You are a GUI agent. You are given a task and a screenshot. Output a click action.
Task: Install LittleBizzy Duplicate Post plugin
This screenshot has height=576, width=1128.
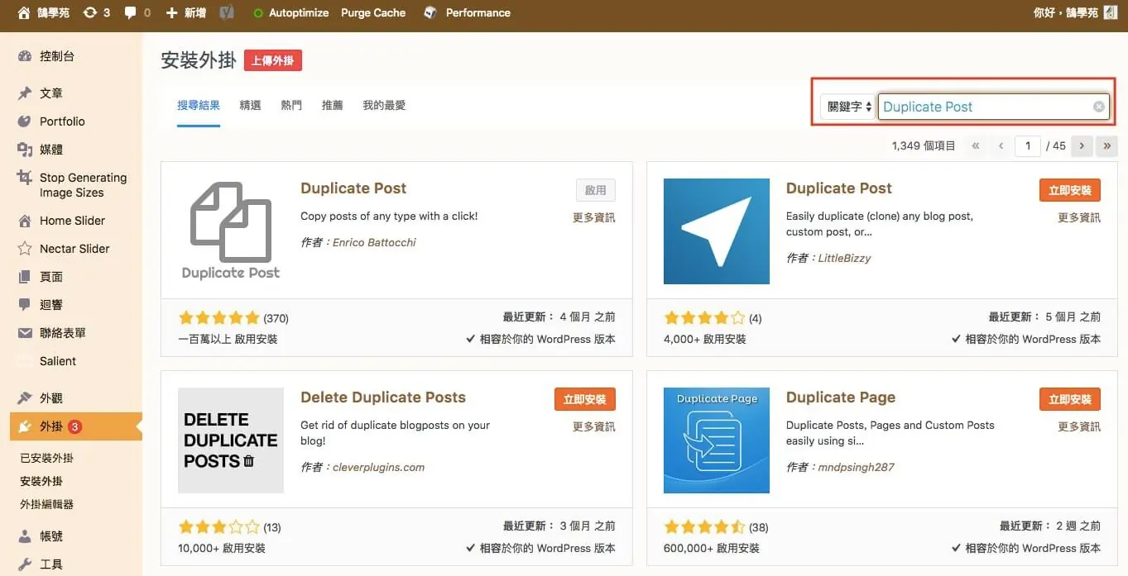point(1070,190)
